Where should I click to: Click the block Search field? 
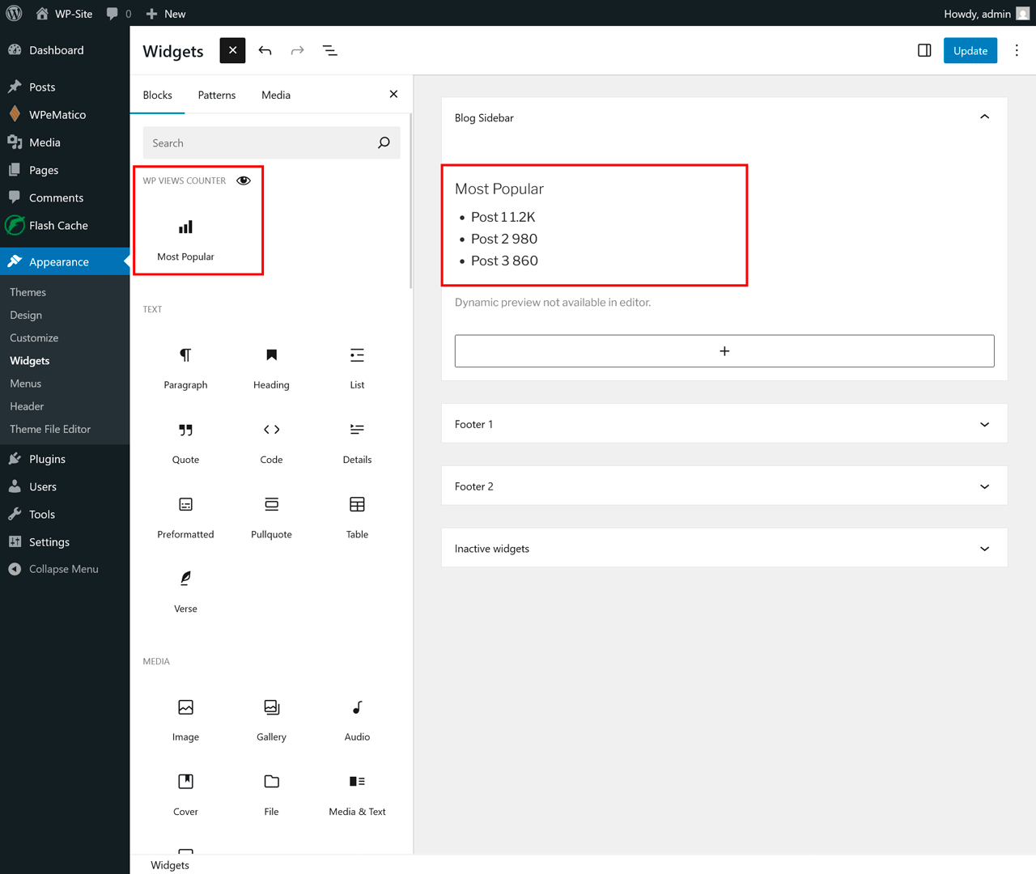pyautogui.click(x=259, y=143)
